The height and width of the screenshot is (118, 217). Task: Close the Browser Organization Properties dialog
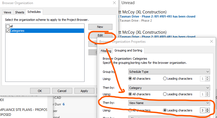[x=212, y=41]
